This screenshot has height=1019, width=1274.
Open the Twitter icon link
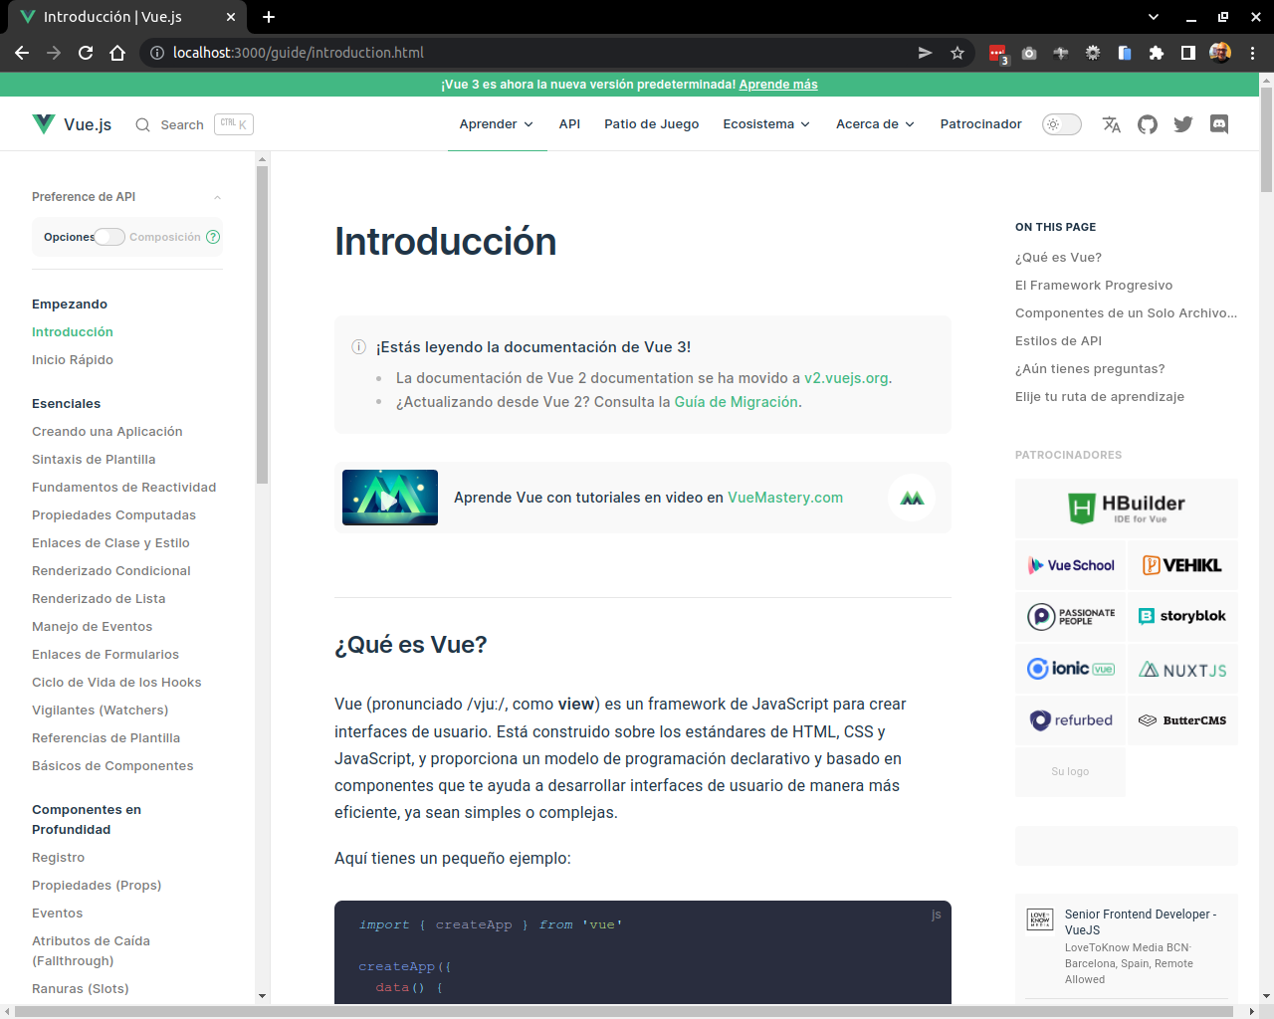[x=1183, y=124]
